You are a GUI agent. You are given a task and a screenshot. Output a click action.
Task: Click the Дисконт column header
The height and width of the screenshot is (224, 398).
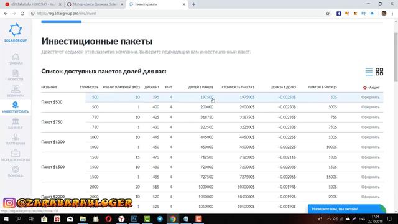coord(152,87)
